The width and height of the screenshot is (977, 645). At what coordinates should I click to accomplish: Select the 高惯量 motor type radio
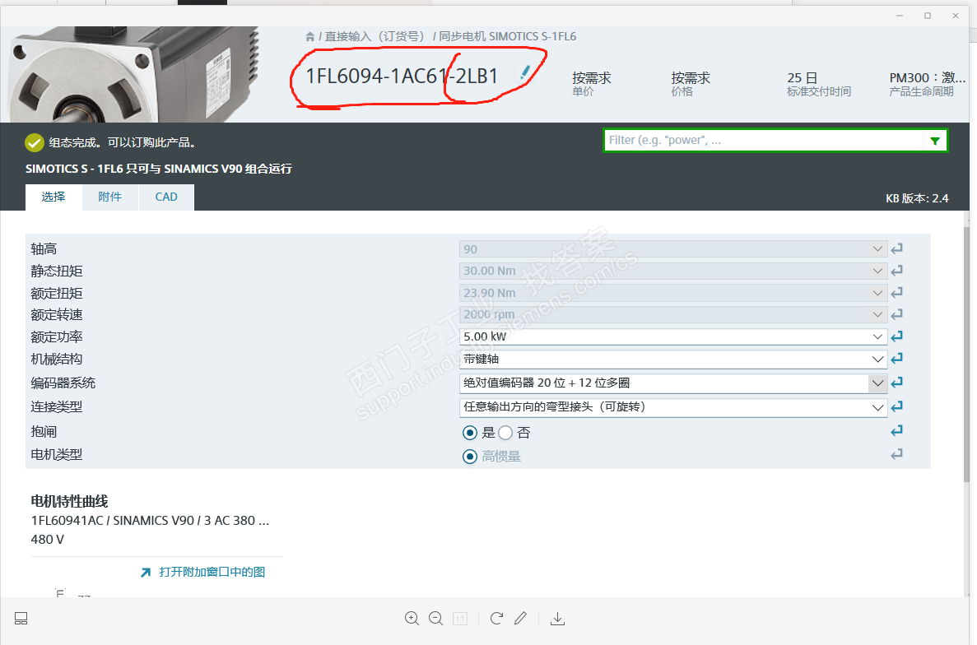(x=470, y=457)
